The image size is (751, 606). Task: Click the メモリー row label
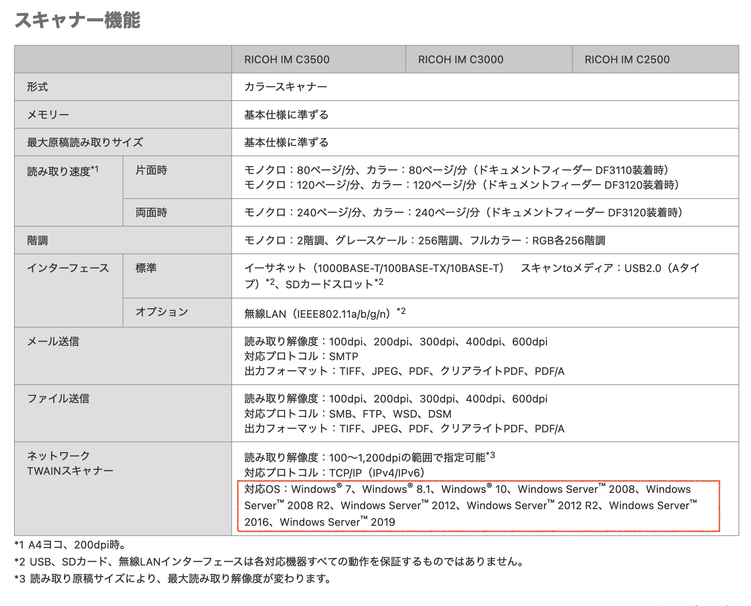[x=48, y=115]
